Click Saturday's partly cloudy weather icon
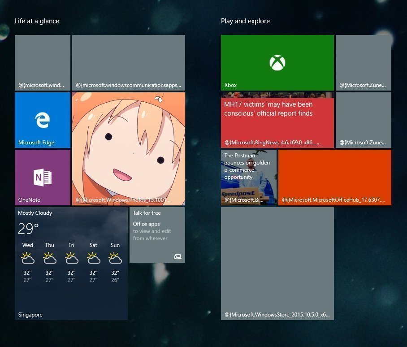This screenshot has height=347, width=407. click(93, 259)
